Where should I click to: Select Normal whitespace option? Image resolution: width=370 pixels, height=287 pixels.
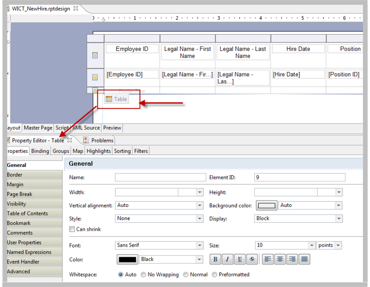click(x=186, y=275)
